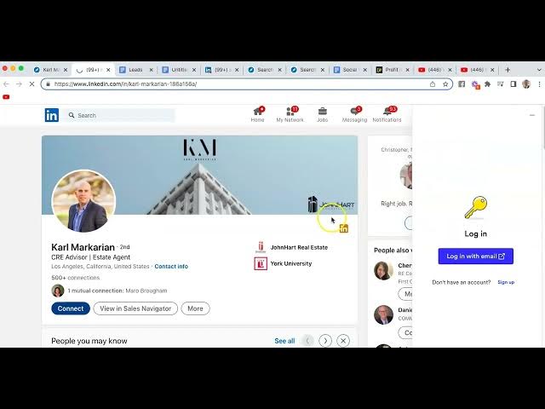The width and height of the screenshot is (545, 409).
Task: Open the York University link
Action: [x=290, y=263]
